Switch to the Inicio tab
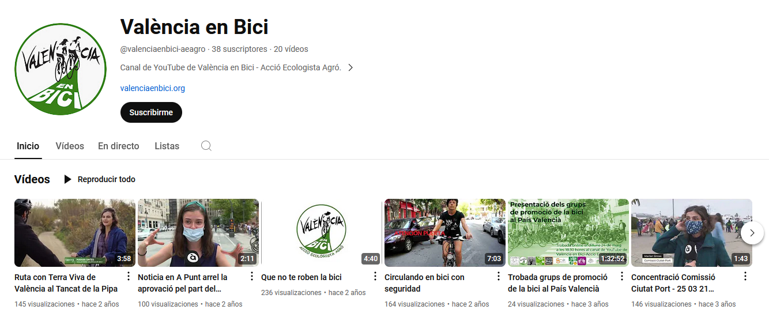The width and height of the screenshot is (769, 321). pos(28,146)
